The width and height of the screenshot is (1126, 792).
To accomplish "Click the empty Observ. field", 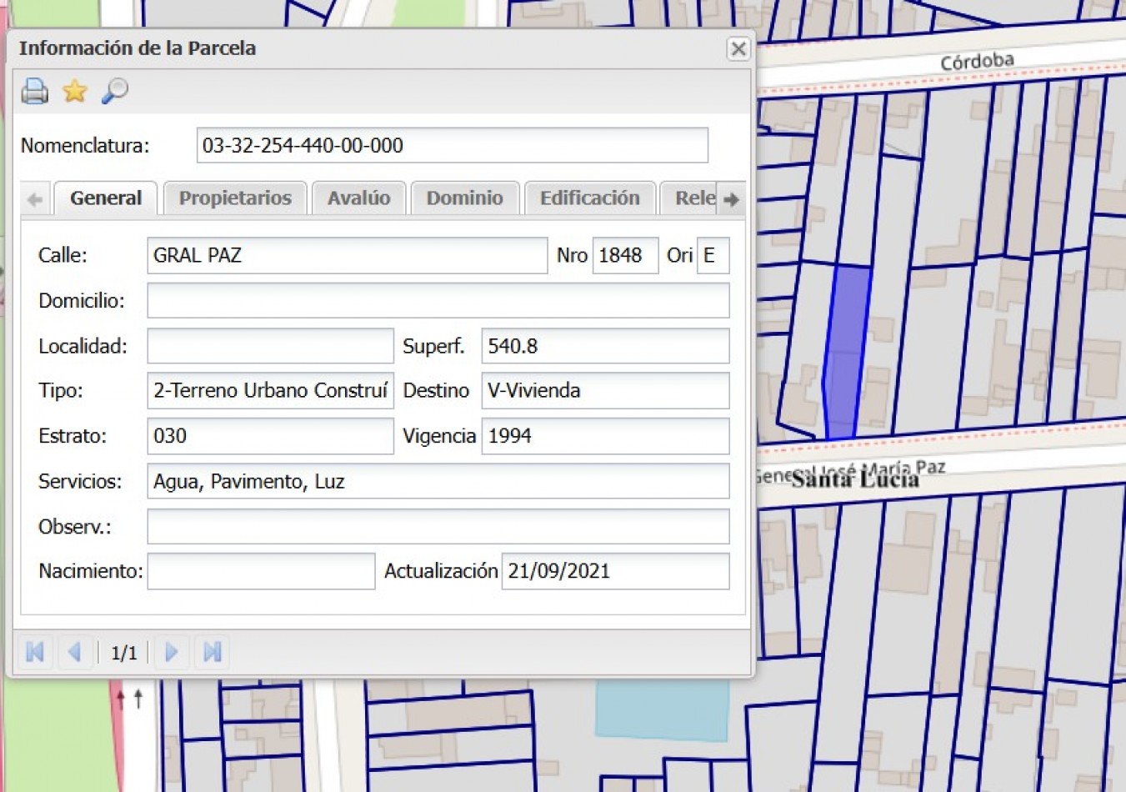I will point(438,527).
